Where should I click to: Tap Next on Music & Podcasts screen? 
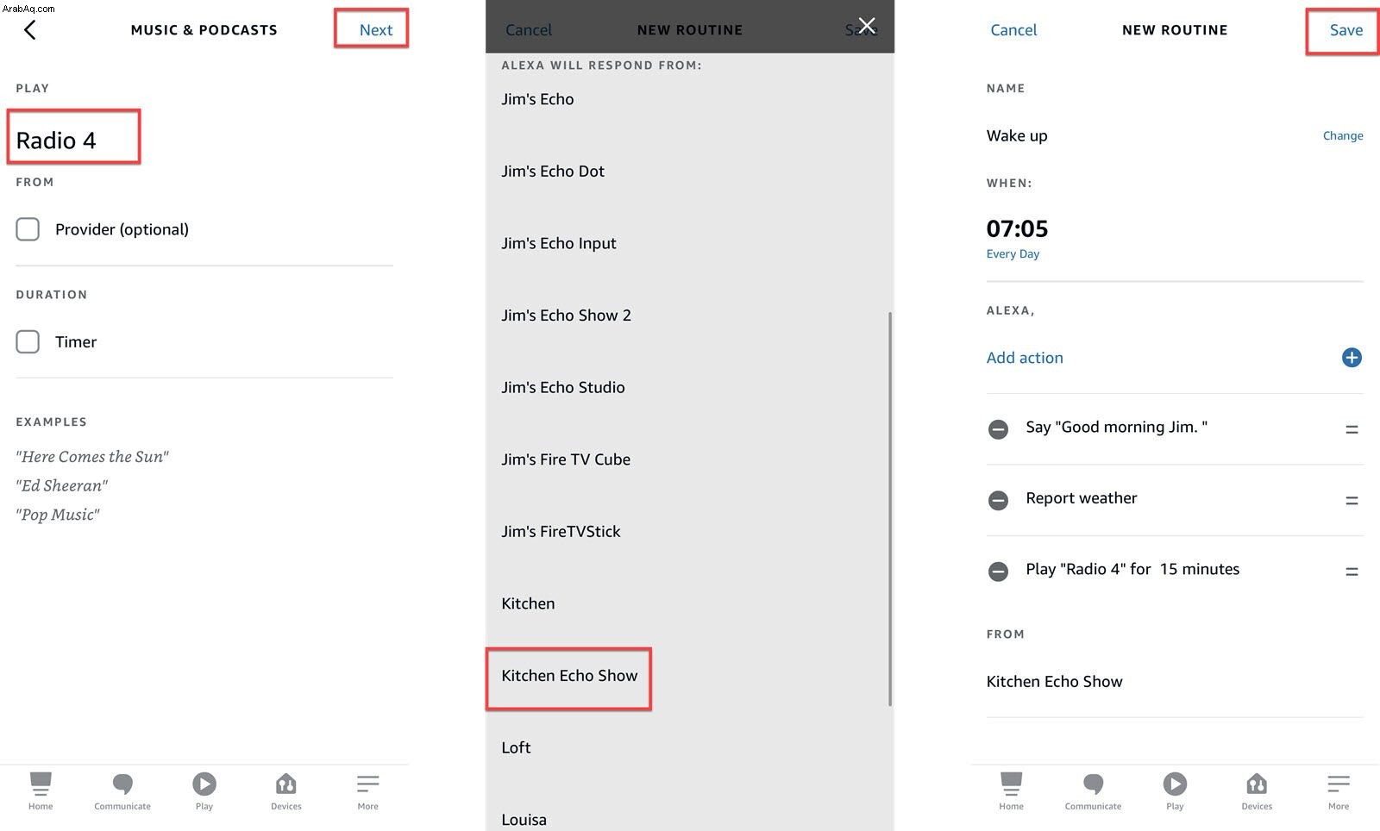click(x=375, y=30)
